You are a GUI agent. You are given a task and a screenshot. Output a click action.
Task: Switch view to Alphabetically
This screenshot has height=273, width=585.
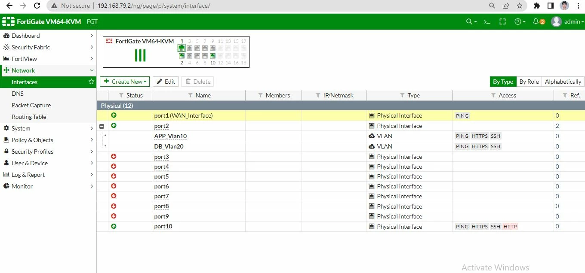[563, 82]
